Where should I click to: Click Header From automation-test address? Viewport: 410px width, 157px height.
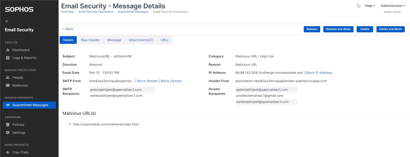coord(281,81)
